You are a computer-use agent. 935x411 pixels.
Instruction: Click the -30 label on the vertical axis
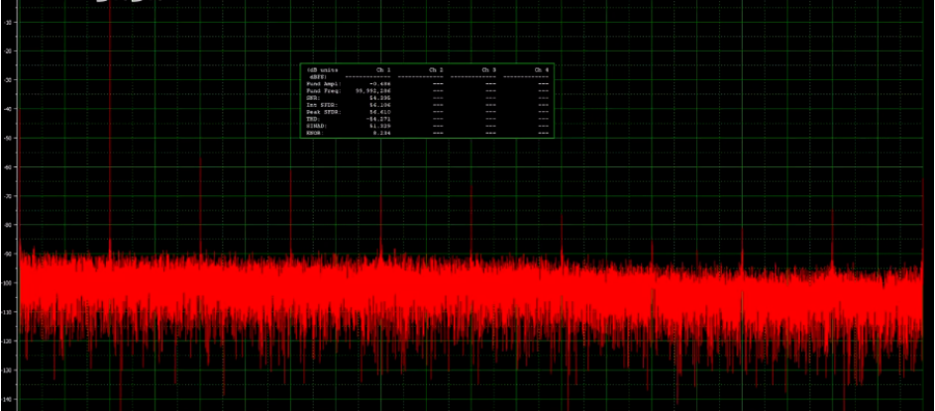pos(7,80)
